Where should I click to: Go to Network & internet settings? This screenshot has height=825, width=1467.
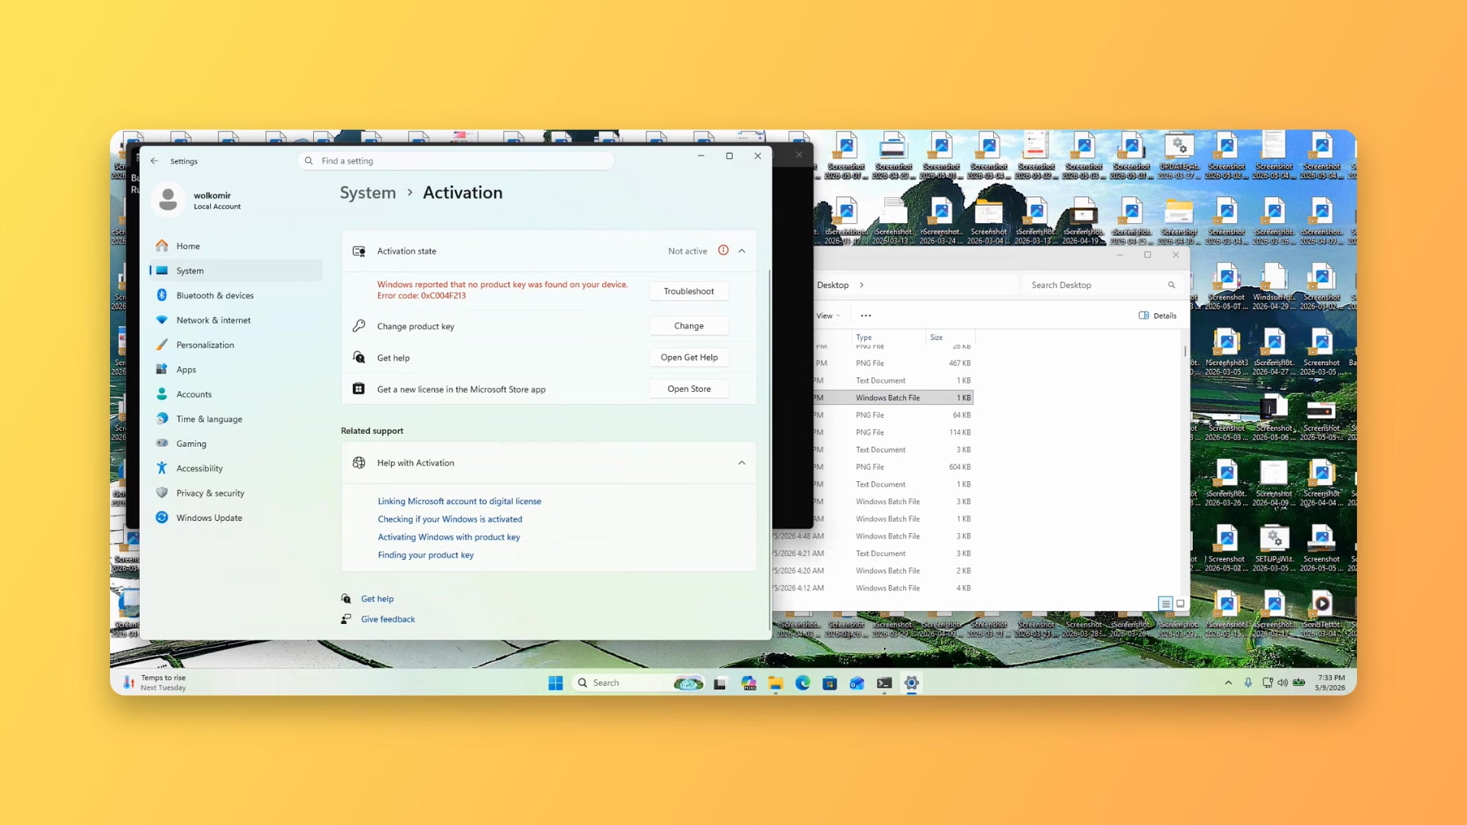pos(236,320)
